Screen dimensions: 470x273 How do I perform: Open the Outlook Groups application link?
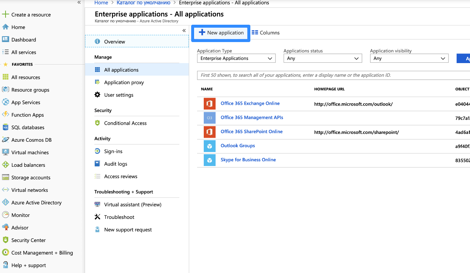[238, 146]
